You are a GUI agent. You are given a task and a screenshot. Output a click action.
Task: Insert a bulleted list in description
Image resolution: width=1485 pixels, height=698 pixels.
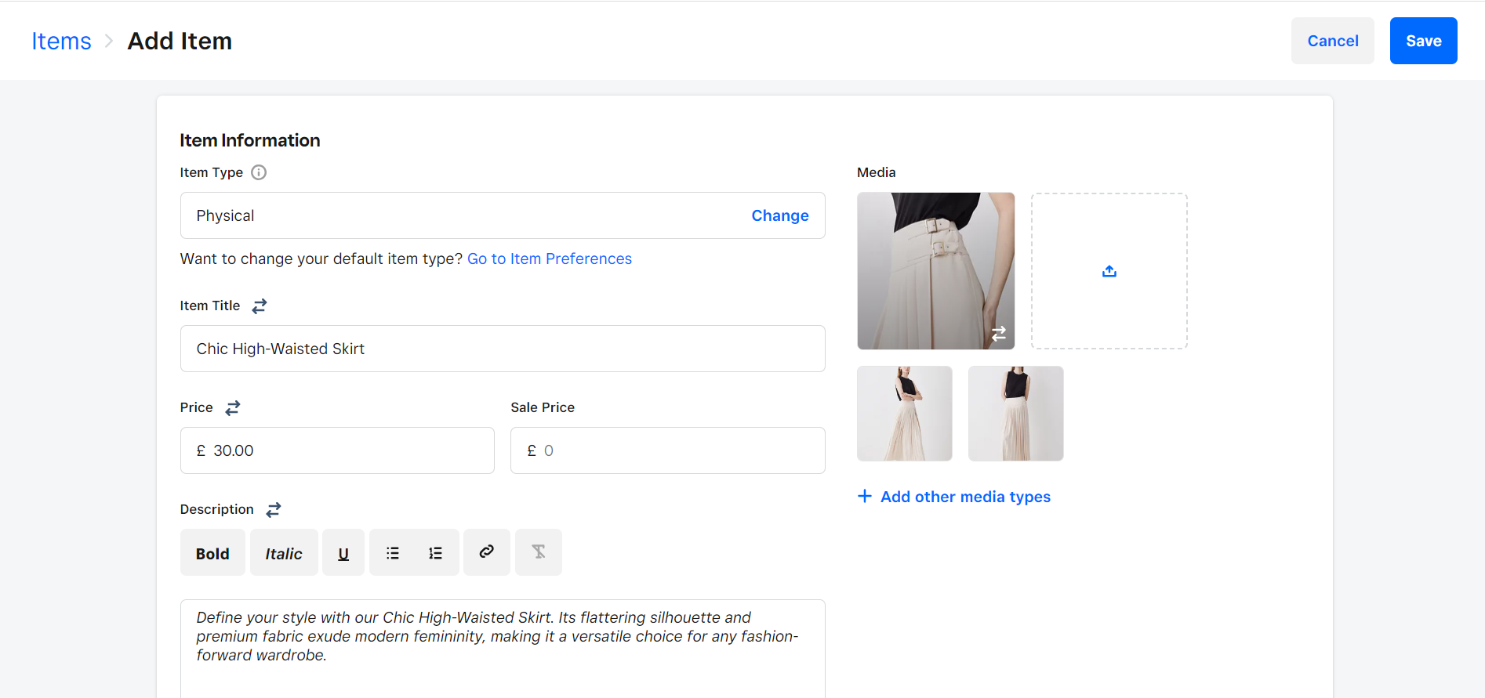(x=393, y=553)
